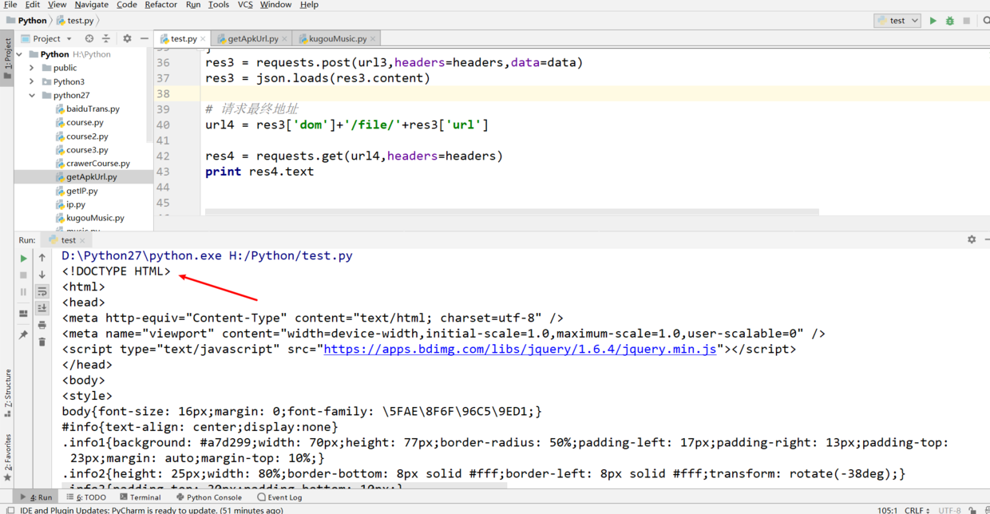Screen dimensions: 990x514
Task: Click the search magnifier icon at top right
Action: [x=986, y=21]
